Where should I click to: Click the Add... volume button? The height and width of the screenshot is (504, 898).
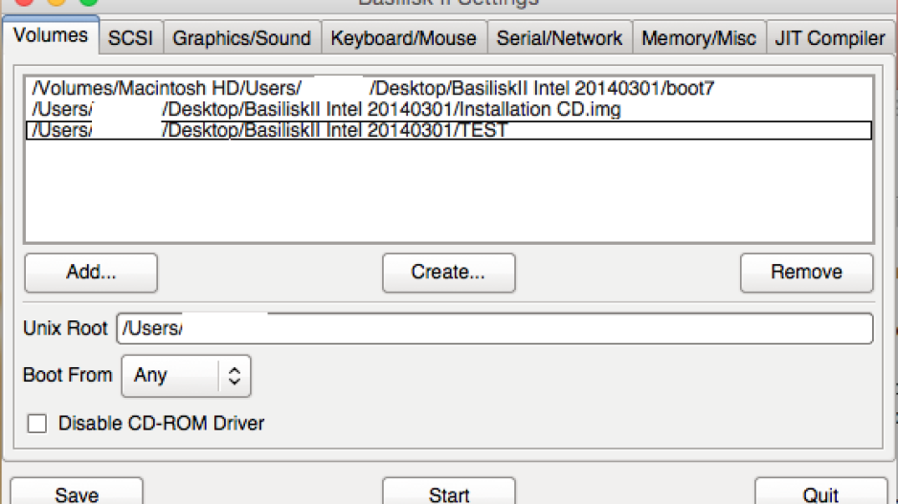click(x=91, y=273)
